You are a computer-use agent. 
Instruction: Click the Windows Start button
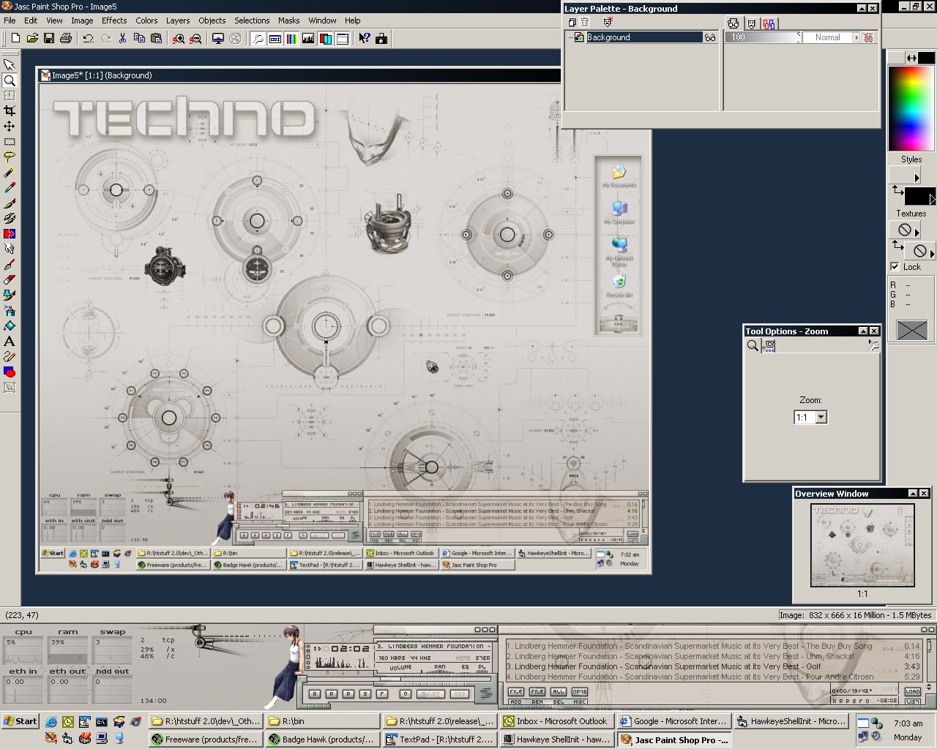[20, 721]
